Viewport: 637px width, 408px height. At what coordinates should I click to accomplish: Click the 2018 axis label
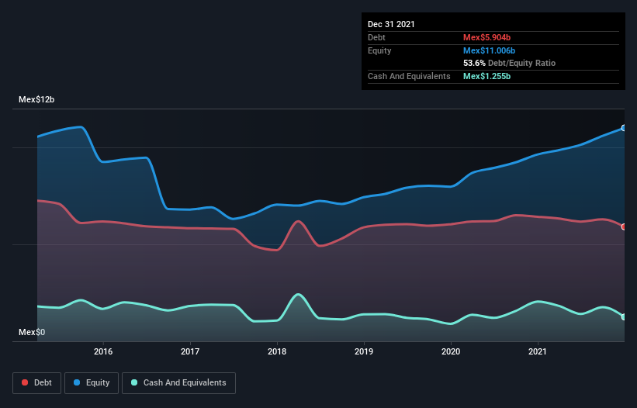(x=277, y=351)
